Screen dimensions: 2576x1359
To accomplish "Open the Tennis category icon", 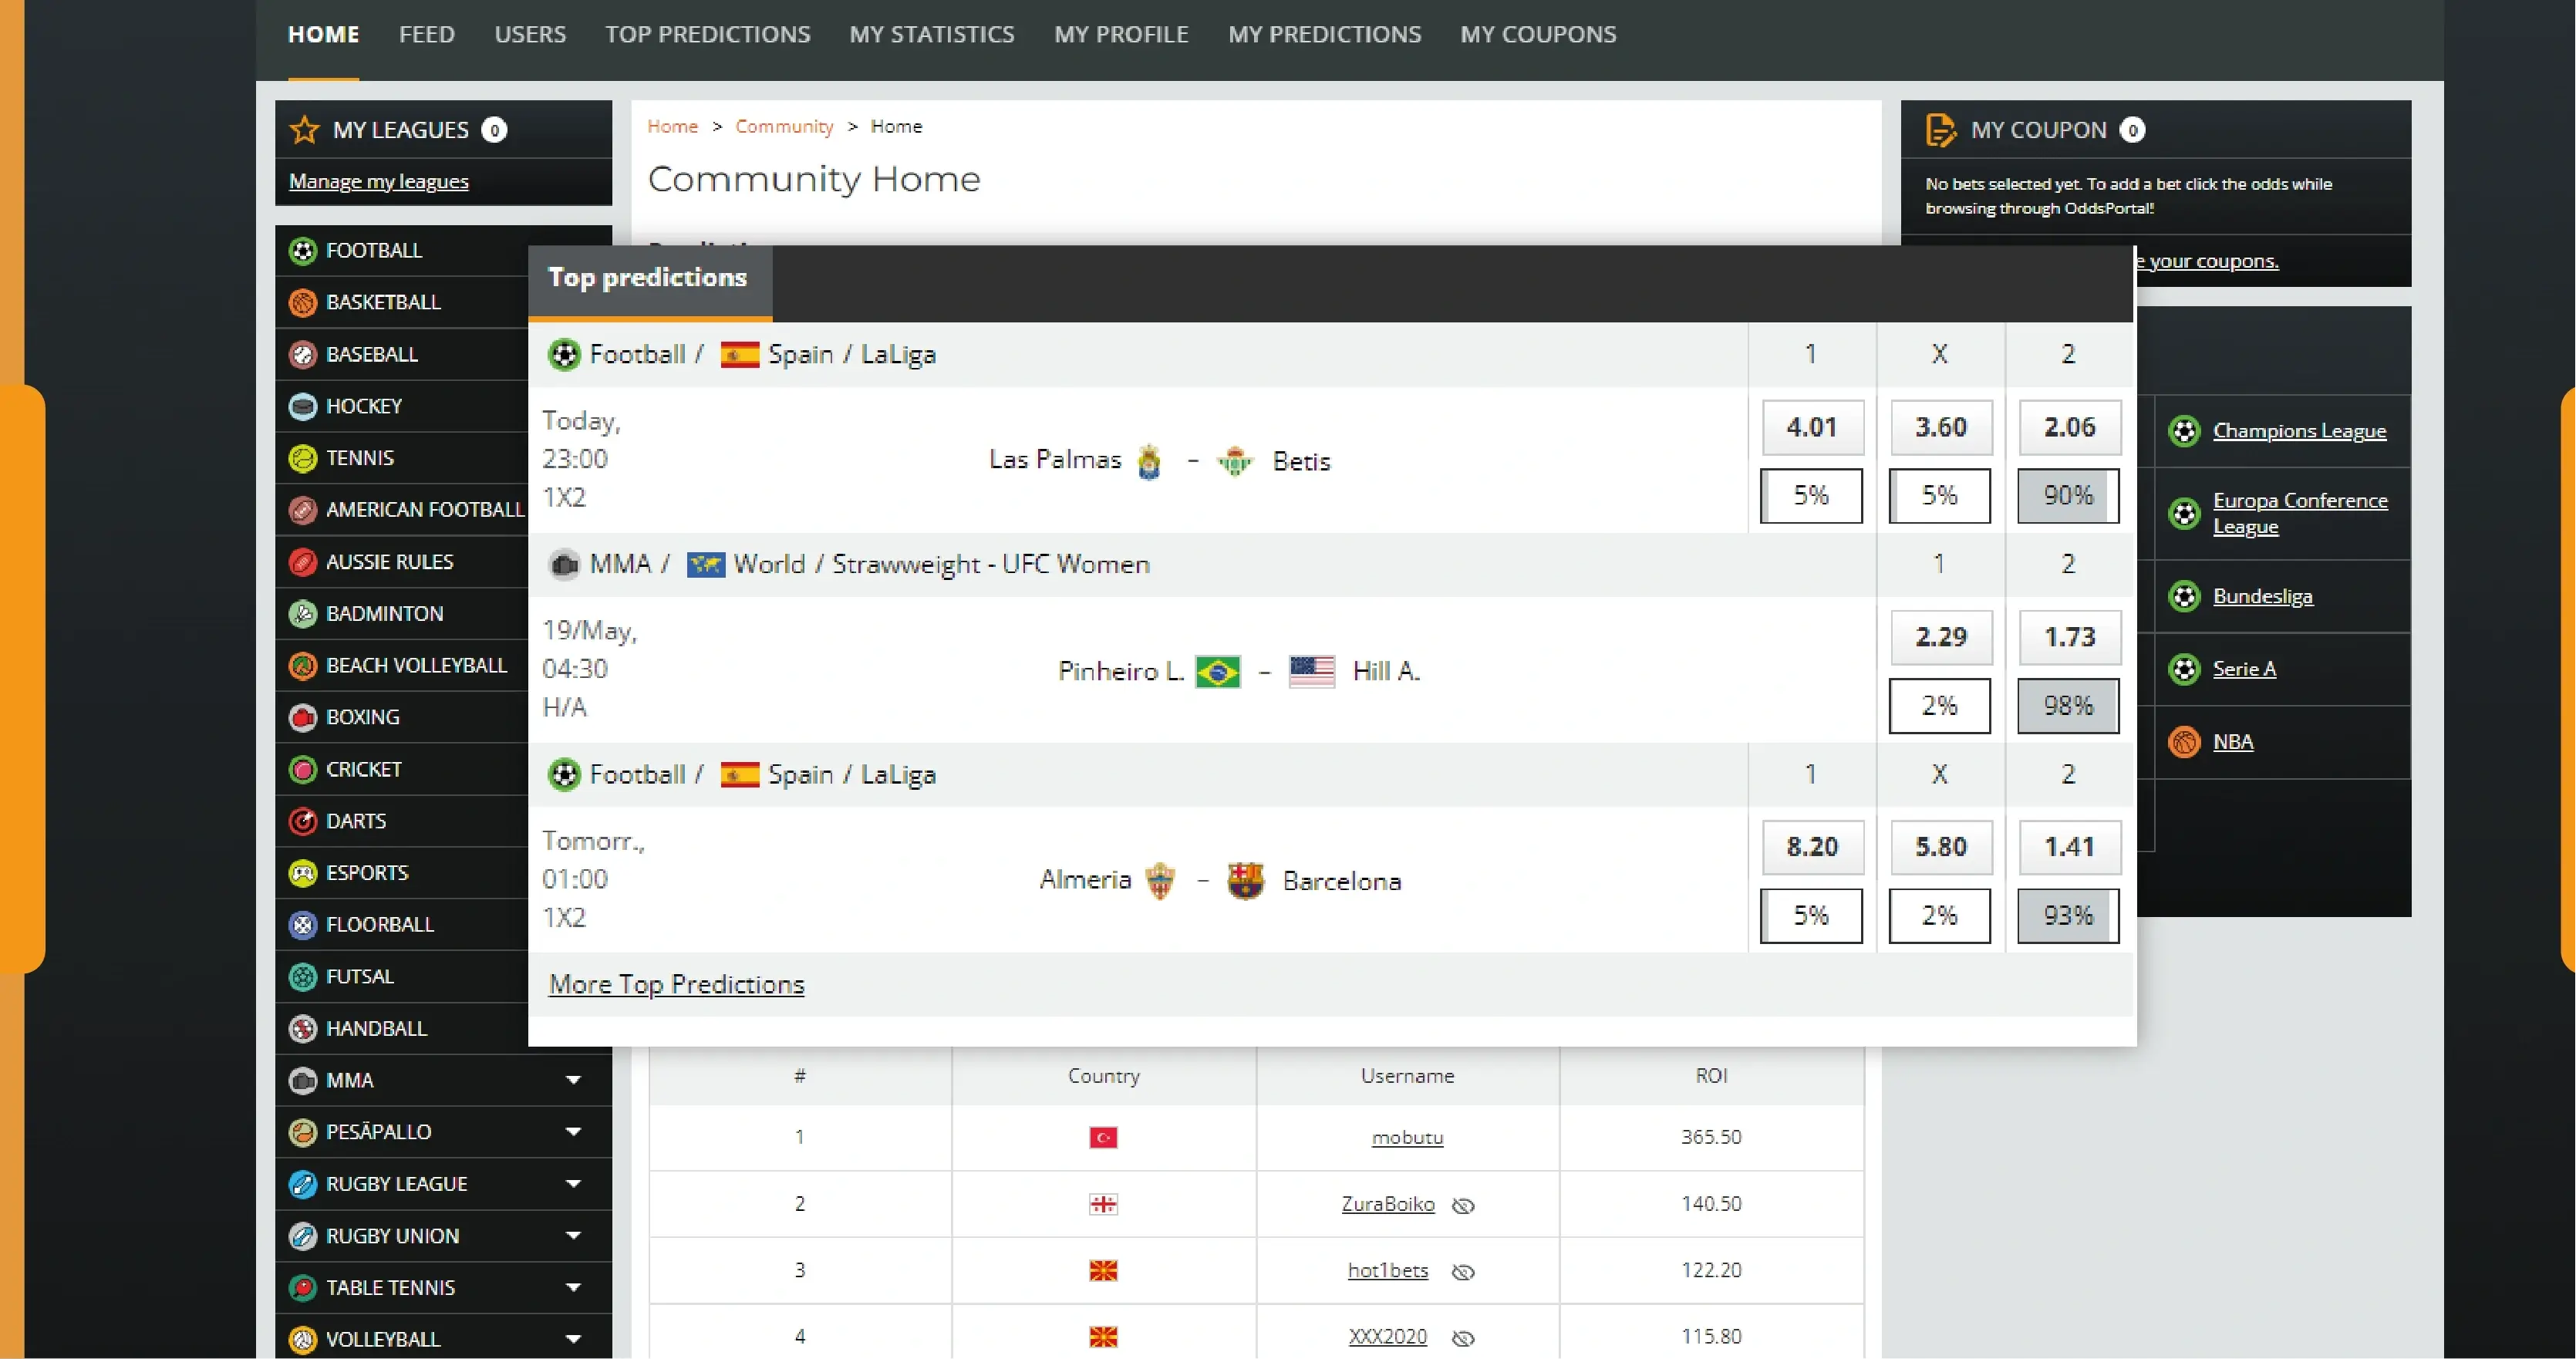I will point(303,457).
